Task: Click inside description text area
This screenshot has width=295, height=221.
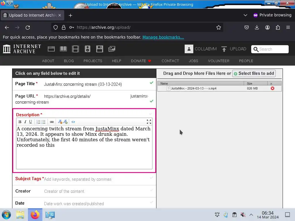Action: 84,148
